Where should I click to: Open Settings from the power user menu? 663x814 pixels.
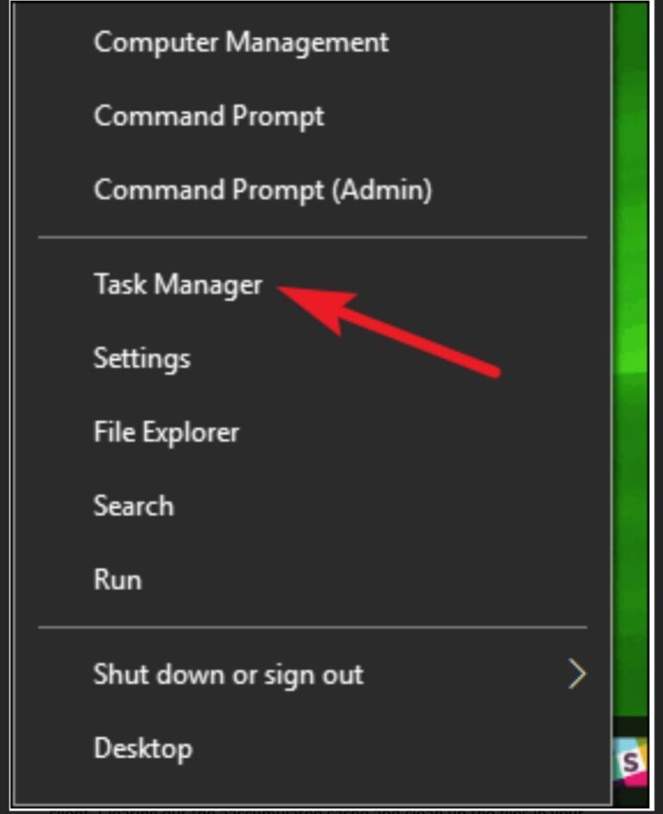tap(141, 358)
